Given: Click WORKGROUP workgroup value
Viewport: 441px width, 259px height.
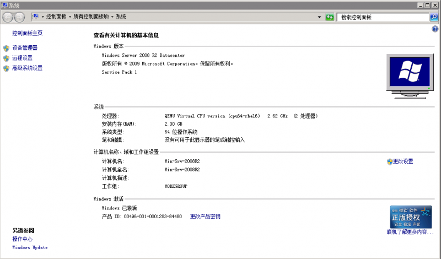Looking at the screenshot, I should [x=176, y=186].
